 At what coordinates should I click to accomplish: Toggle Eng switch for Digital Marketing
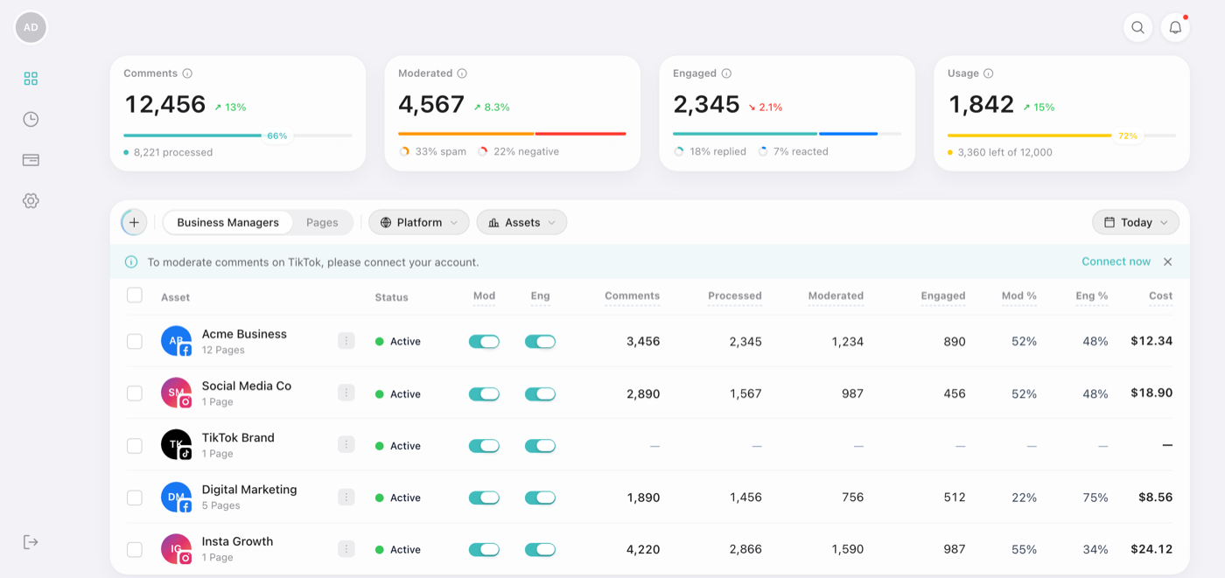point(540,498)
